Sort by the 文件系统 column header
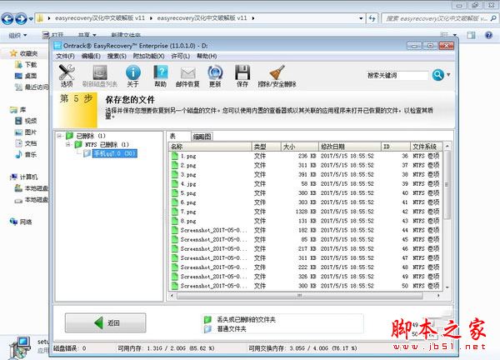500x360 pixels. click(426, 147)
